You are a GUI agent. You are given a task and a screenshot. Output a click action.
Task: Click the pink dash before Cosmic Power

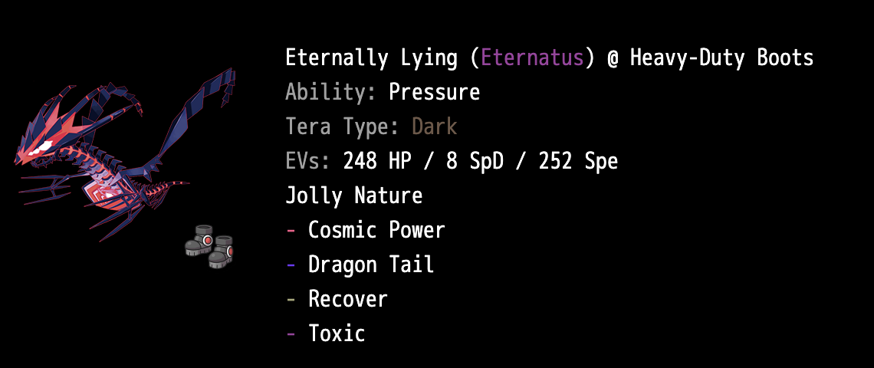pos(291,230)
